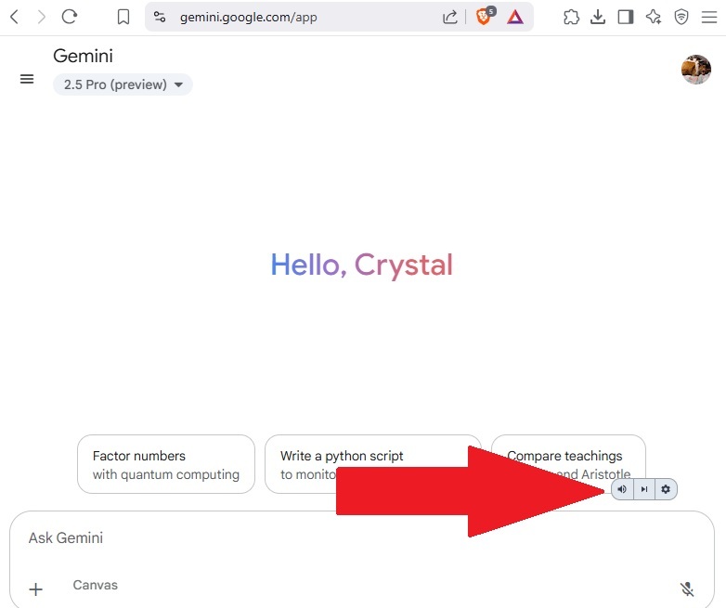This screenshot has width=726, height=608.
Task: Open the gear settings on floating toolbar
Action: (x=666, y=489)
